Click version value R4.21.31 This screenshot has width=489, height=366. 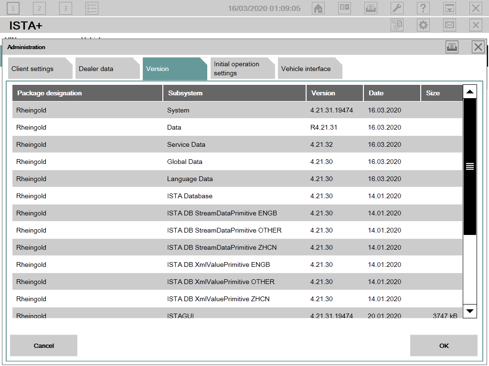[324, 127]
